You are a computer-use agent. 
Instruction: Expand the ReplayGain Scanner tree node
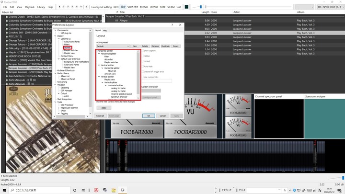pyautogui.click(x=59, y=108)
